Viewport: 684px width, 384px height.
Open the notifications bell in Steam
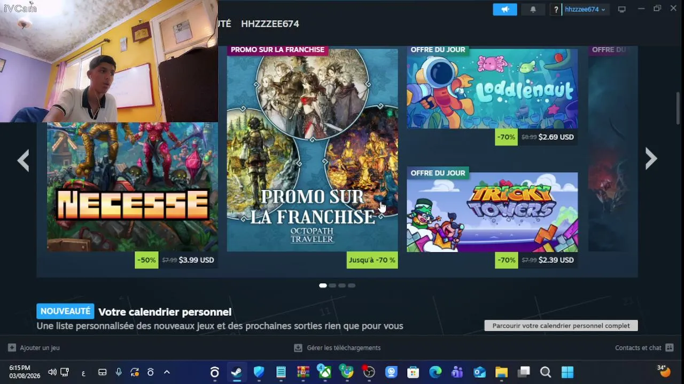click(533, 9)
